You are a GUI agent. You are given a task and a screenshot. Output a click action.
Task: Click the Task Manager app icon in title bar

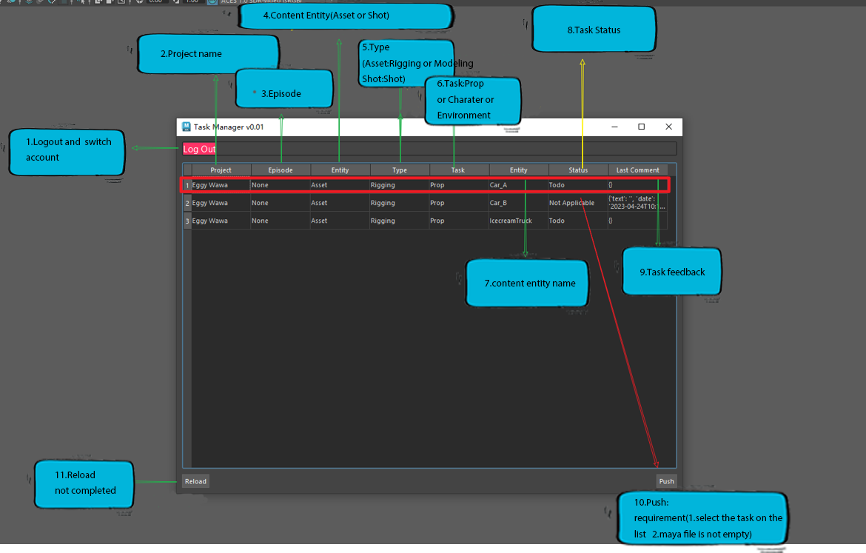[186, 127]
